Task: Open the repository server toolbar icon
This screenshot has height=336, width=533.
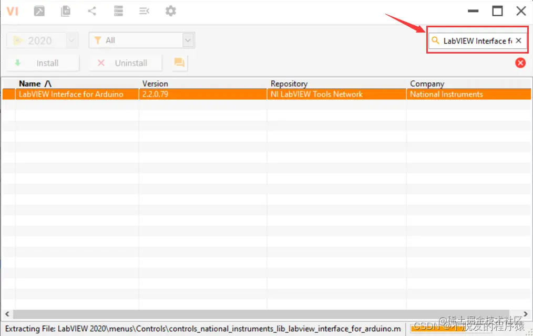Action: point(118,11)
